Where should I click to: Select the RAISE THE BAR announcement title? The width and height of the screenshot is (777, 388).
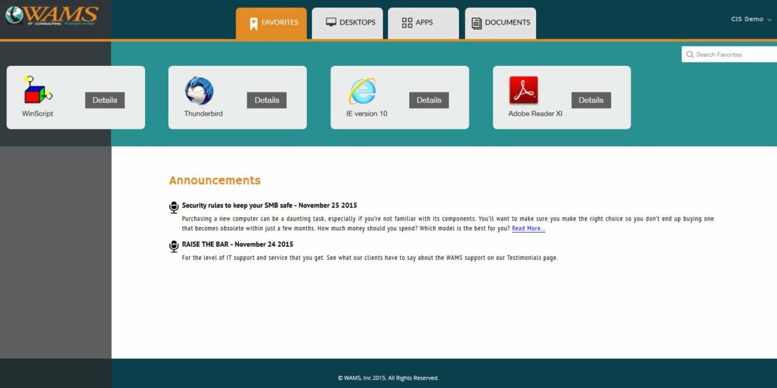[x=238, y=244]
